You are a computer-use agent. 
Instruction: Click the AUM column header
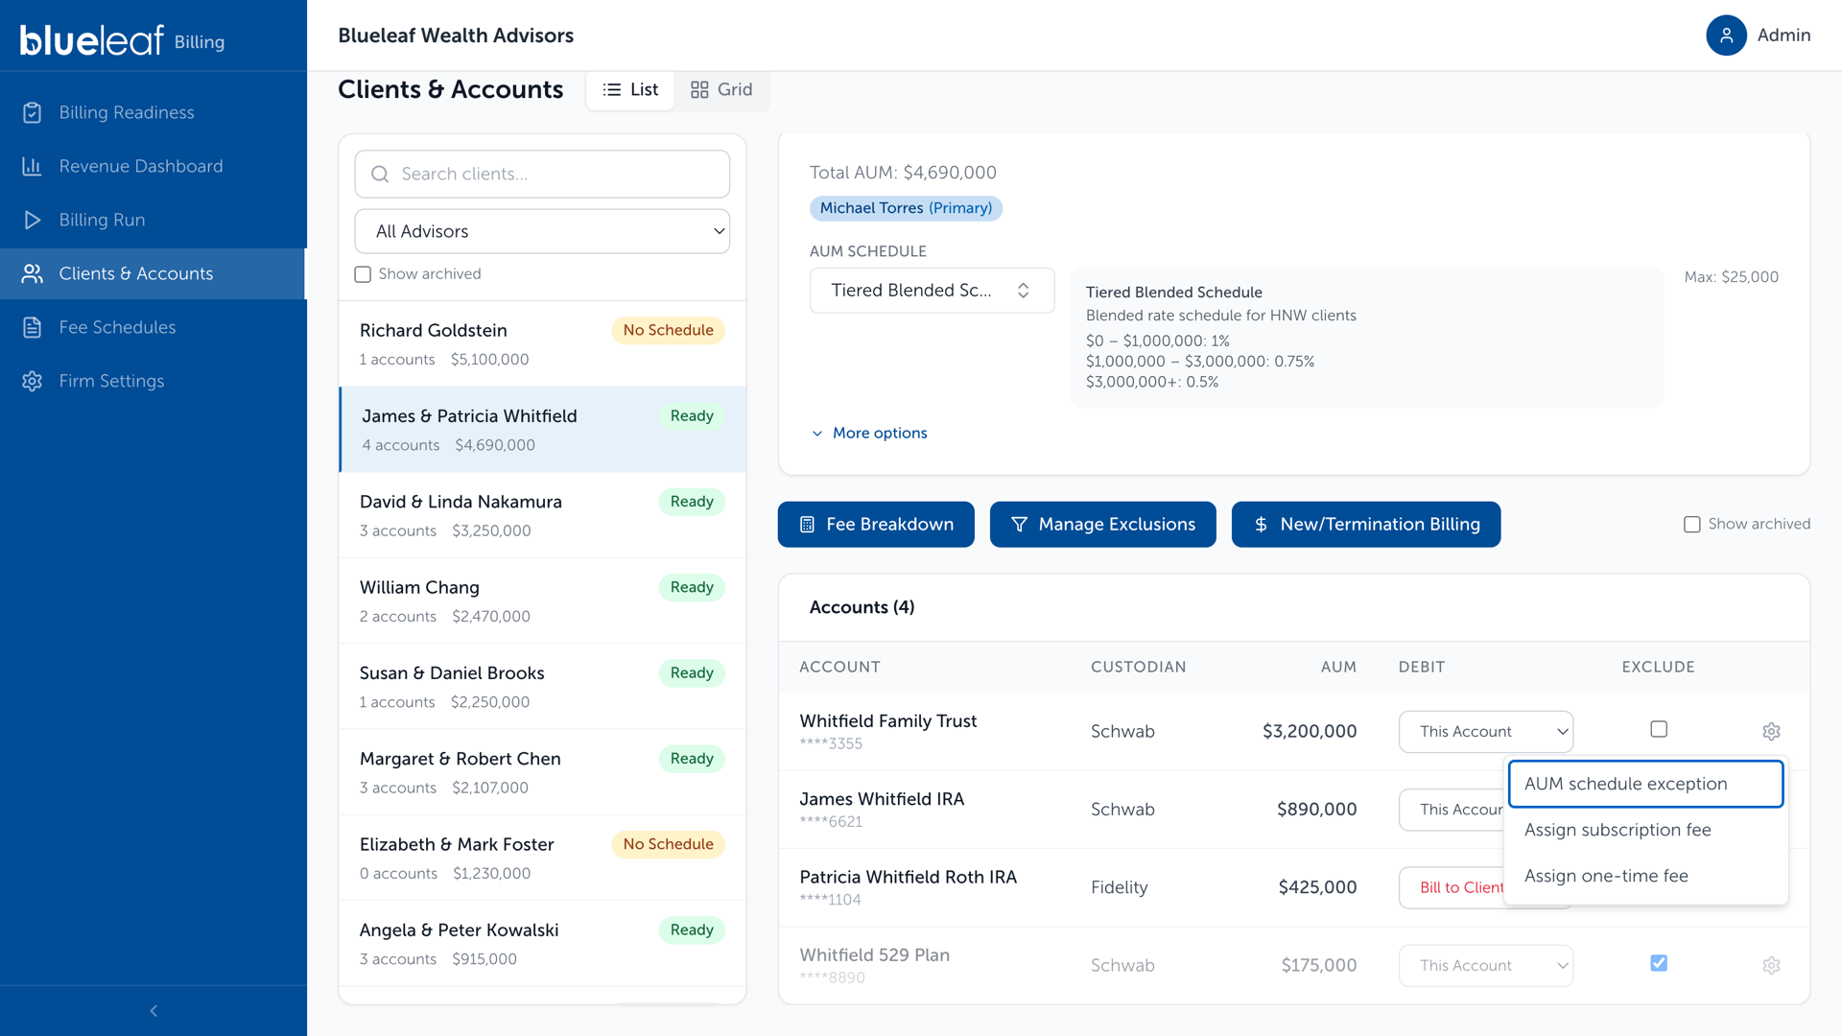(x=1338, y=667)
